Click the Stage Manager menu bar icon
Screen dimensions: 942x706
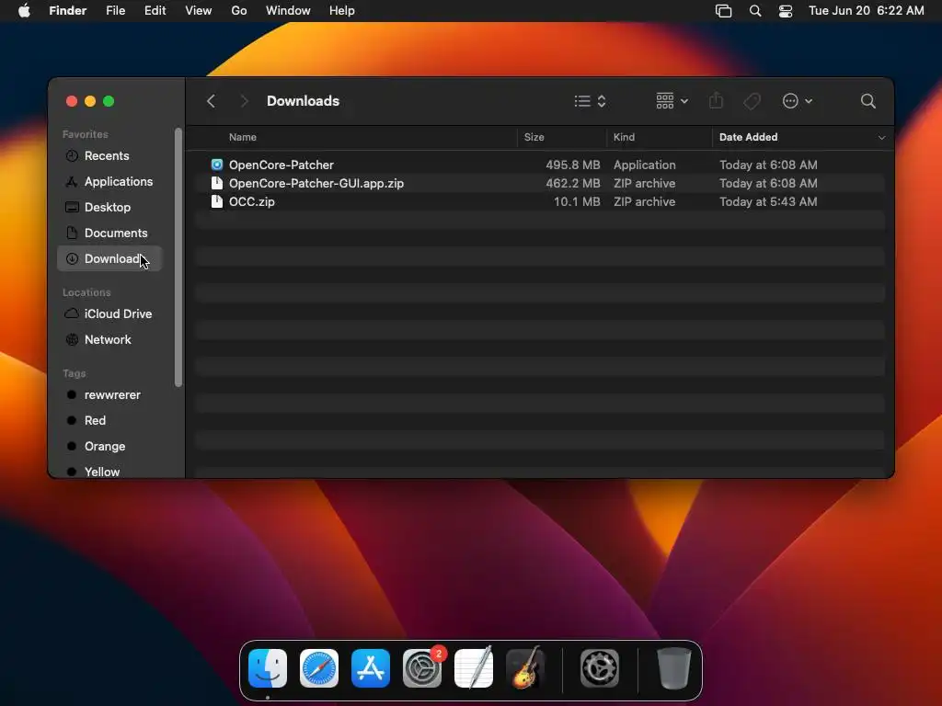click(x=723, y=11)
